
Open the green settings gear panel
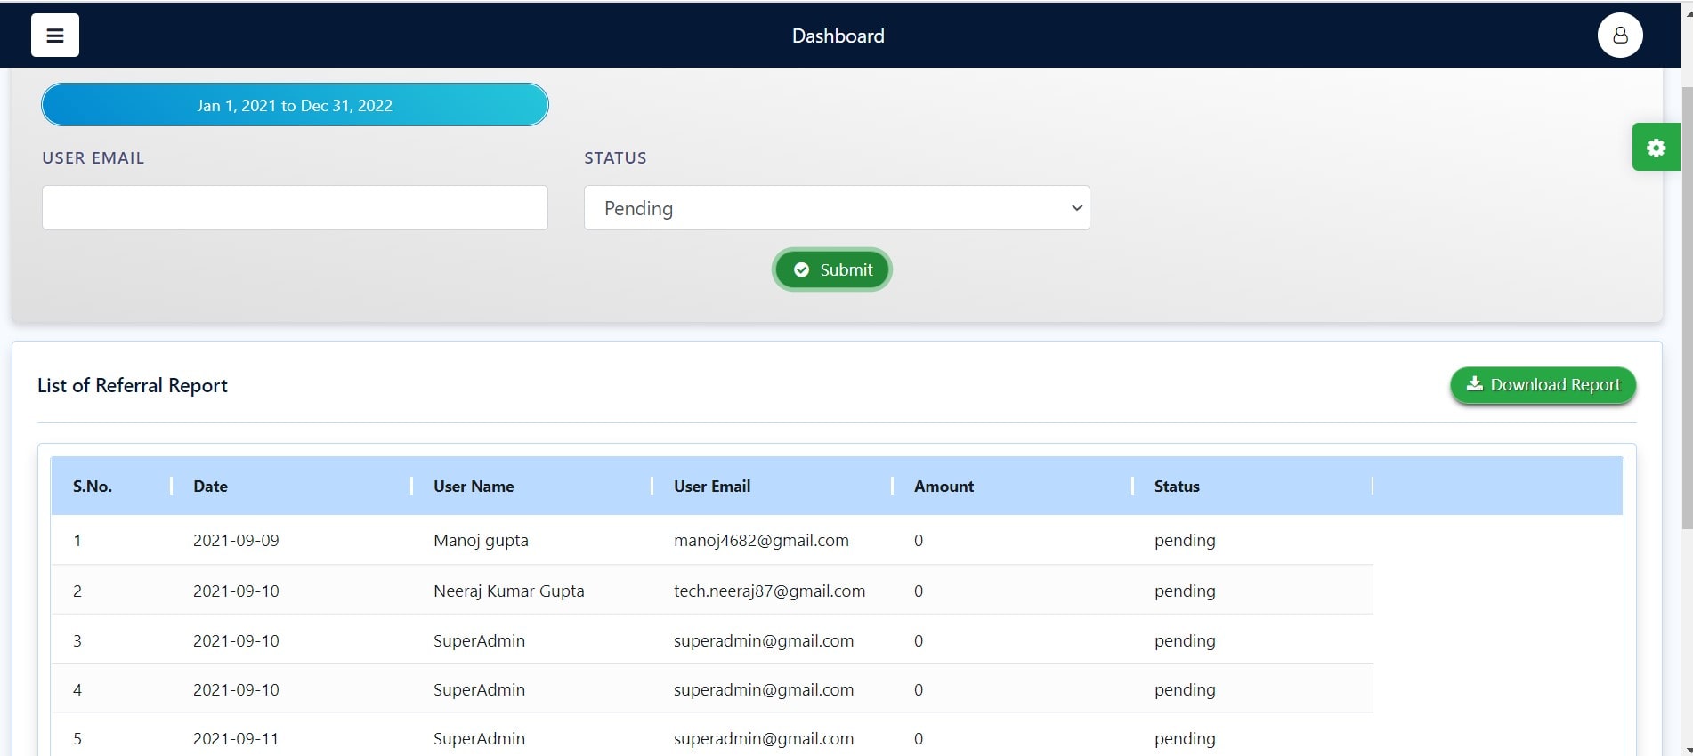1656,148
